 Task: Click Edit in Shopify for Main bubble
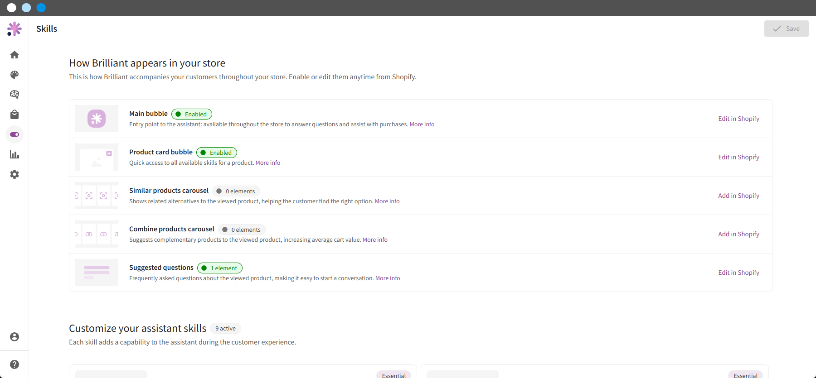click(738, 119)
